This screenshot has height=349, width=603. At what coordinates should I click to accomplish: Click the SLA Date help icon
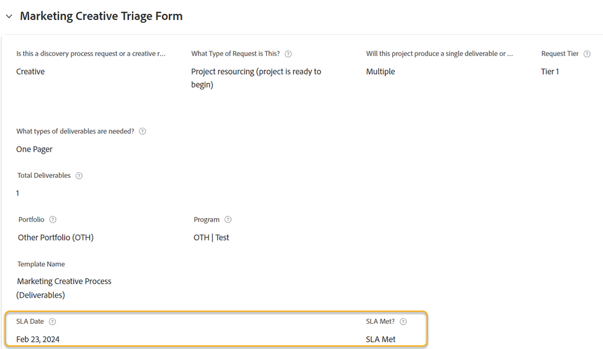52,321
